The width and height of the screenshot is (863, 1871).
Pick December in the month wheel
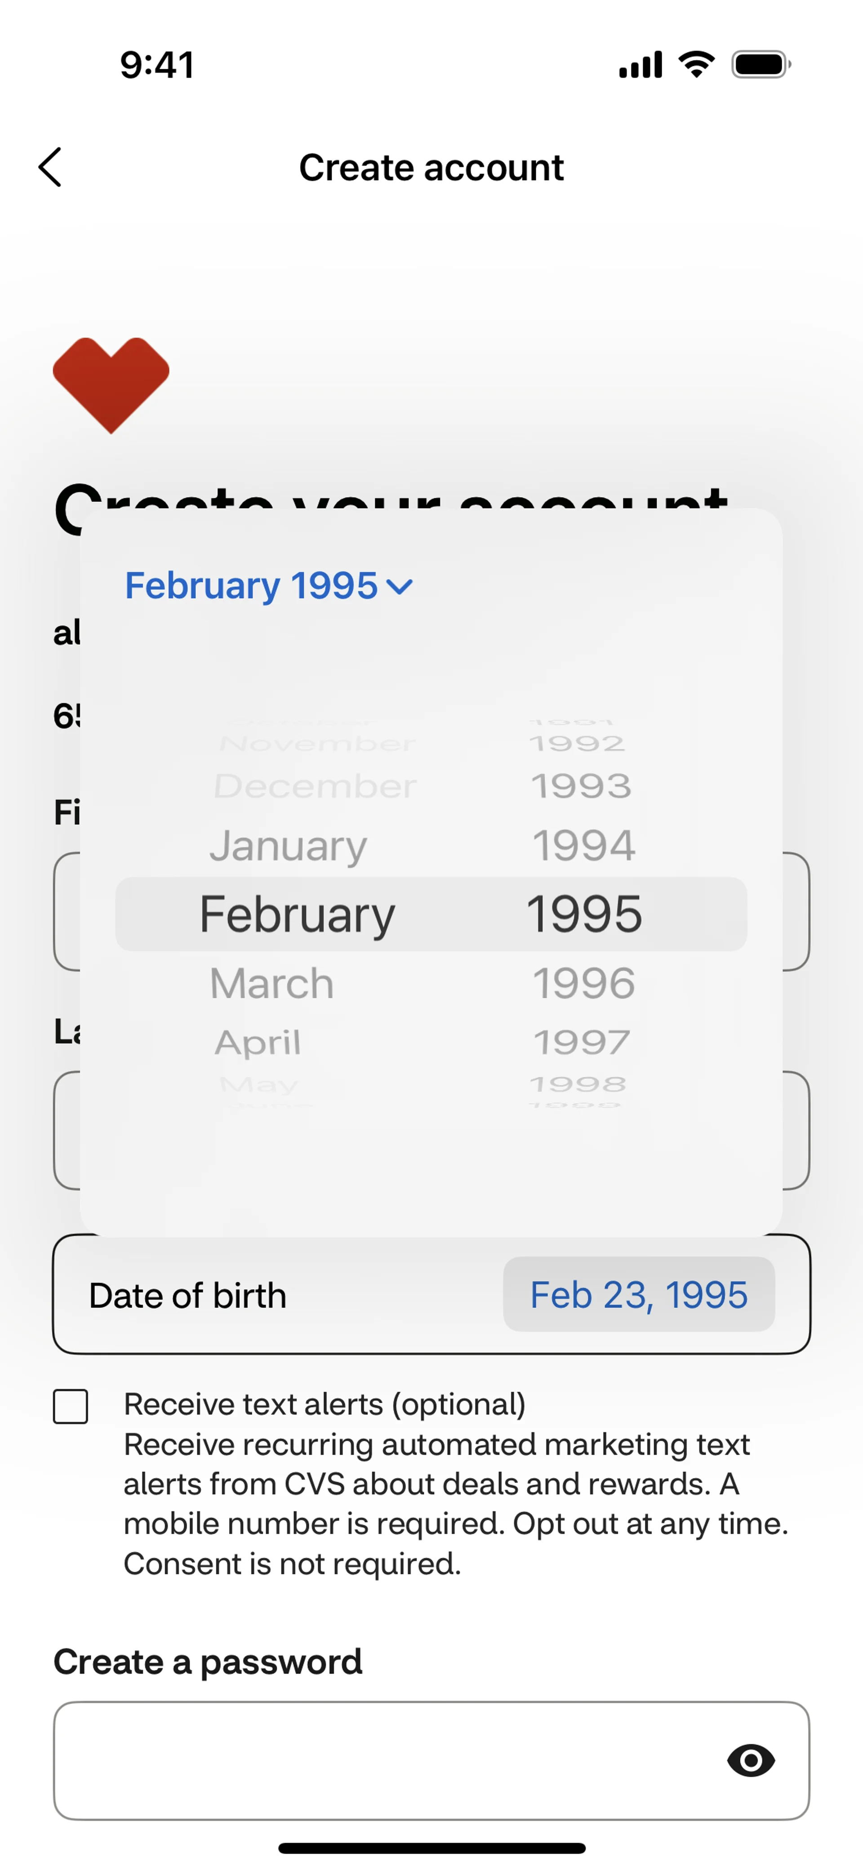(315, 787)
